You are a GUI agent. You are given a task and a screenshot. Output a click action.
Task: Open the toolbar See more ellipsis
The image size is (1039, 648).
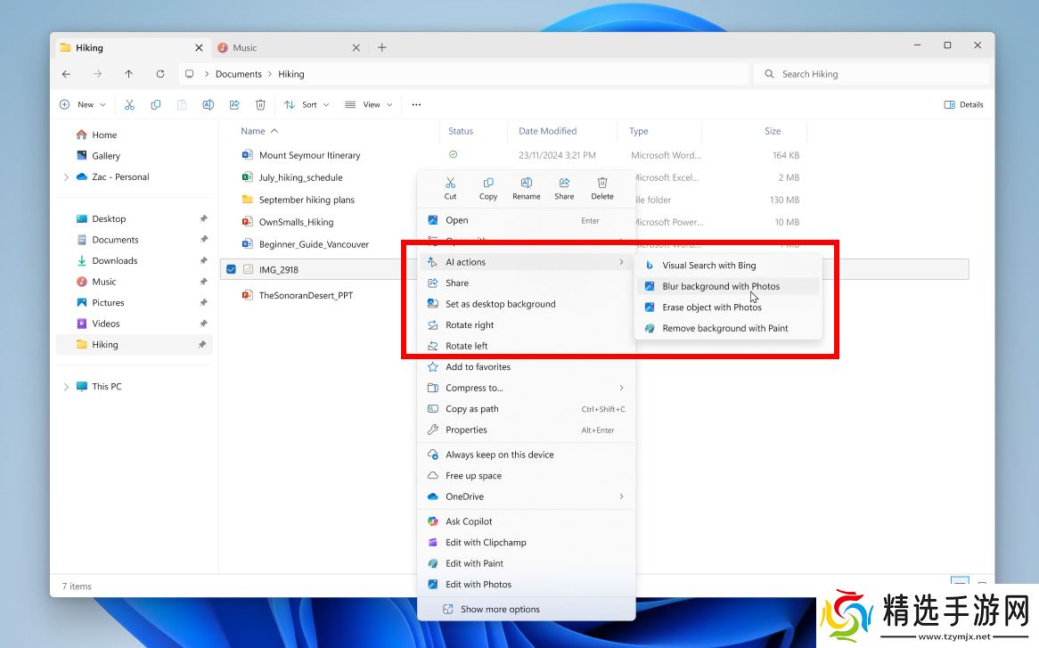[x=416, y=105]
